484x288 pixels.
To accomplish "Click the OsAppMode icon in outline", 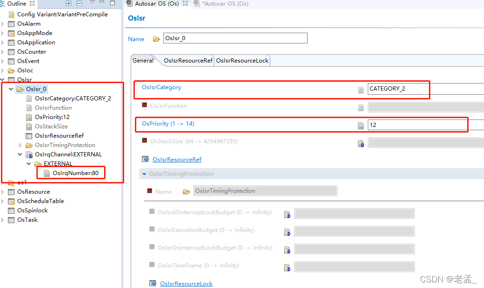I will click(x=11, y=33).
